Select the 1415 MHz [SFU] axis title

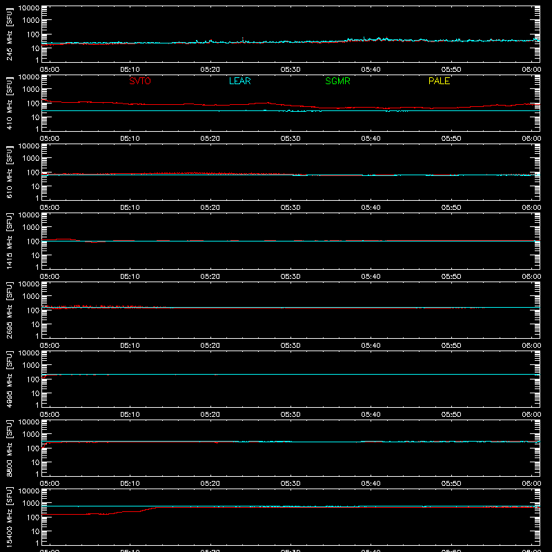click(x=9, y=241)
